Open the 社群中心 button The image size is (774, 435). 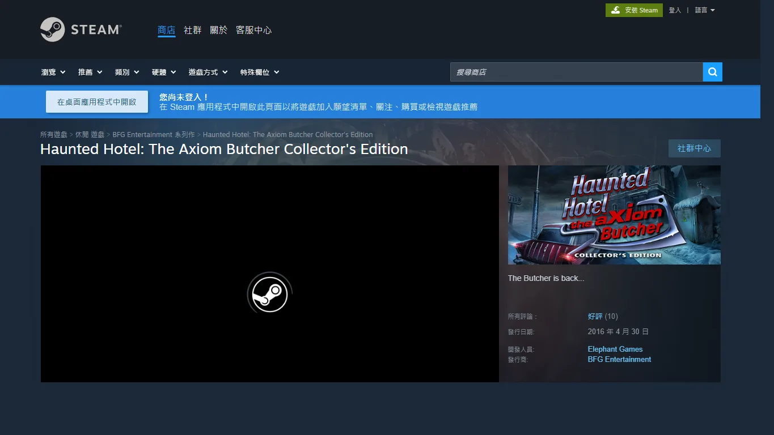coord(694,148)
